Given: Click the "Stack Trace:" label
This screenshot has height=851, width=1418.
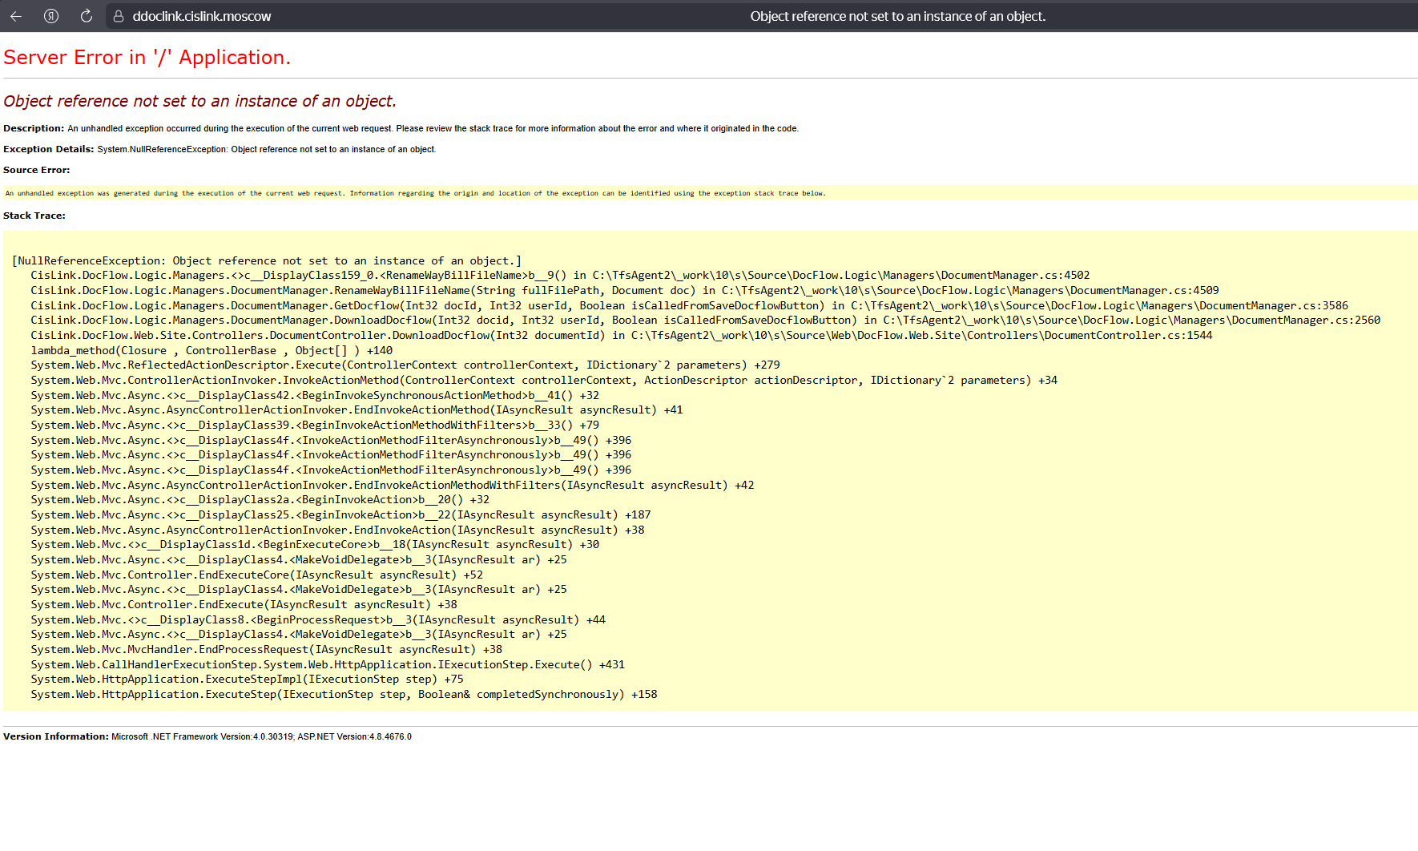Looking at the screenshot, I should pyautogui.click(x=34, y=216).
